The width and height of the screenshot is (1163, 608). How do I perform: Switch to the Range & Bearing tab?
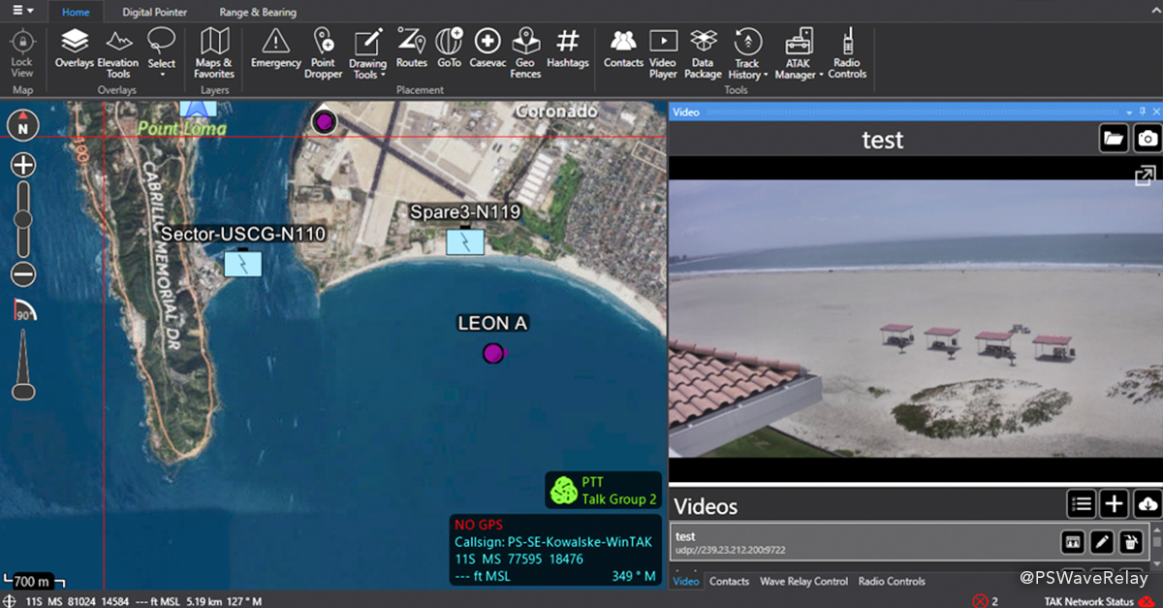coord(257,12)
